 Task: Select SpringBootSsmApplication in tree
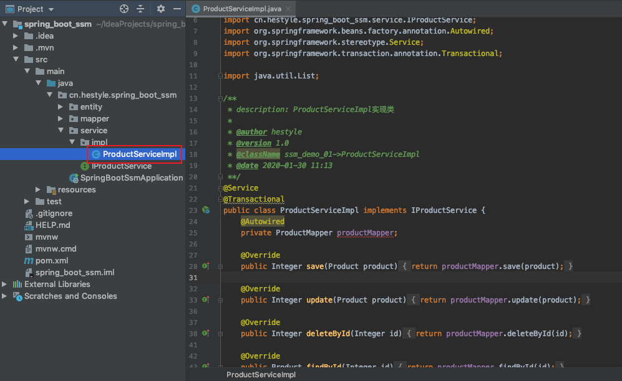coord(132,177)
